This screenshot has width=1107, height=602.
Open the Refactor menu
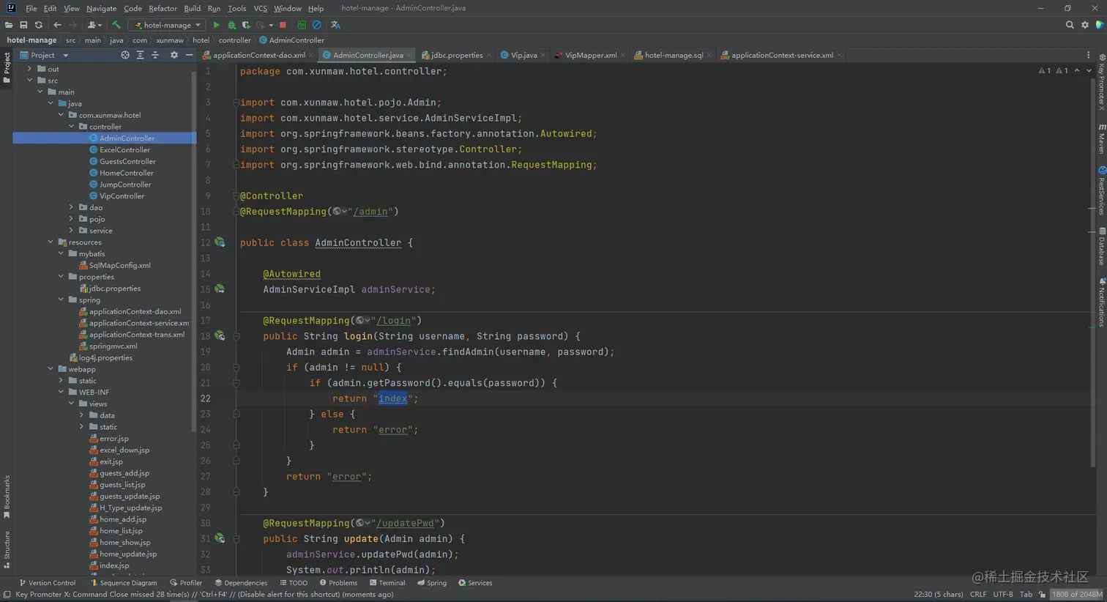[x=163, y=9]
